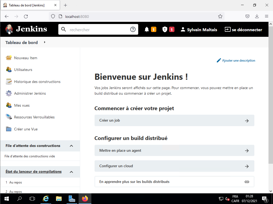273x204 pixels.
Task: Click the Historique des constructions notepad icon
Action: coord(9,82)
